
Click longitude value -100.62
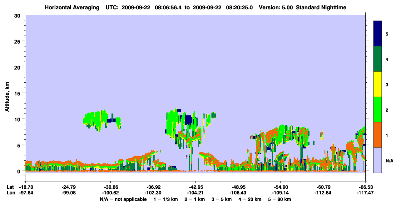110,193
